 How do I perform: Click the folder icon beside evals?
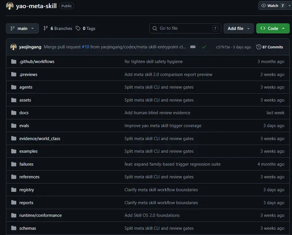14,126
